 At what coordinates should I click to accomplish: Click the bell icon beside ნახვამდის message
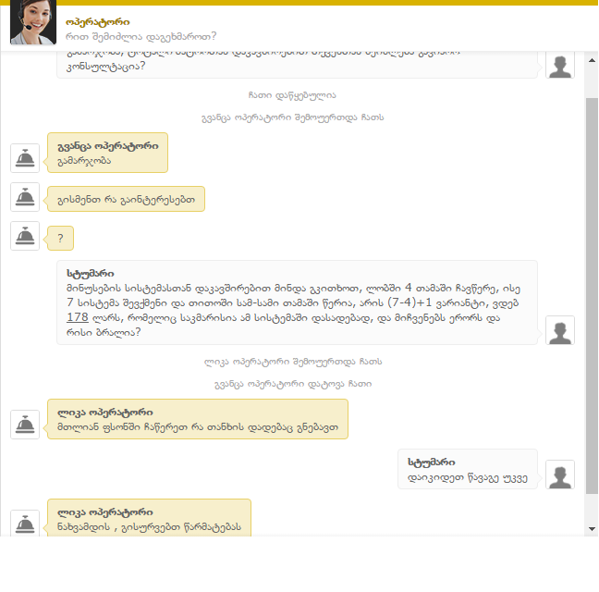25,523
